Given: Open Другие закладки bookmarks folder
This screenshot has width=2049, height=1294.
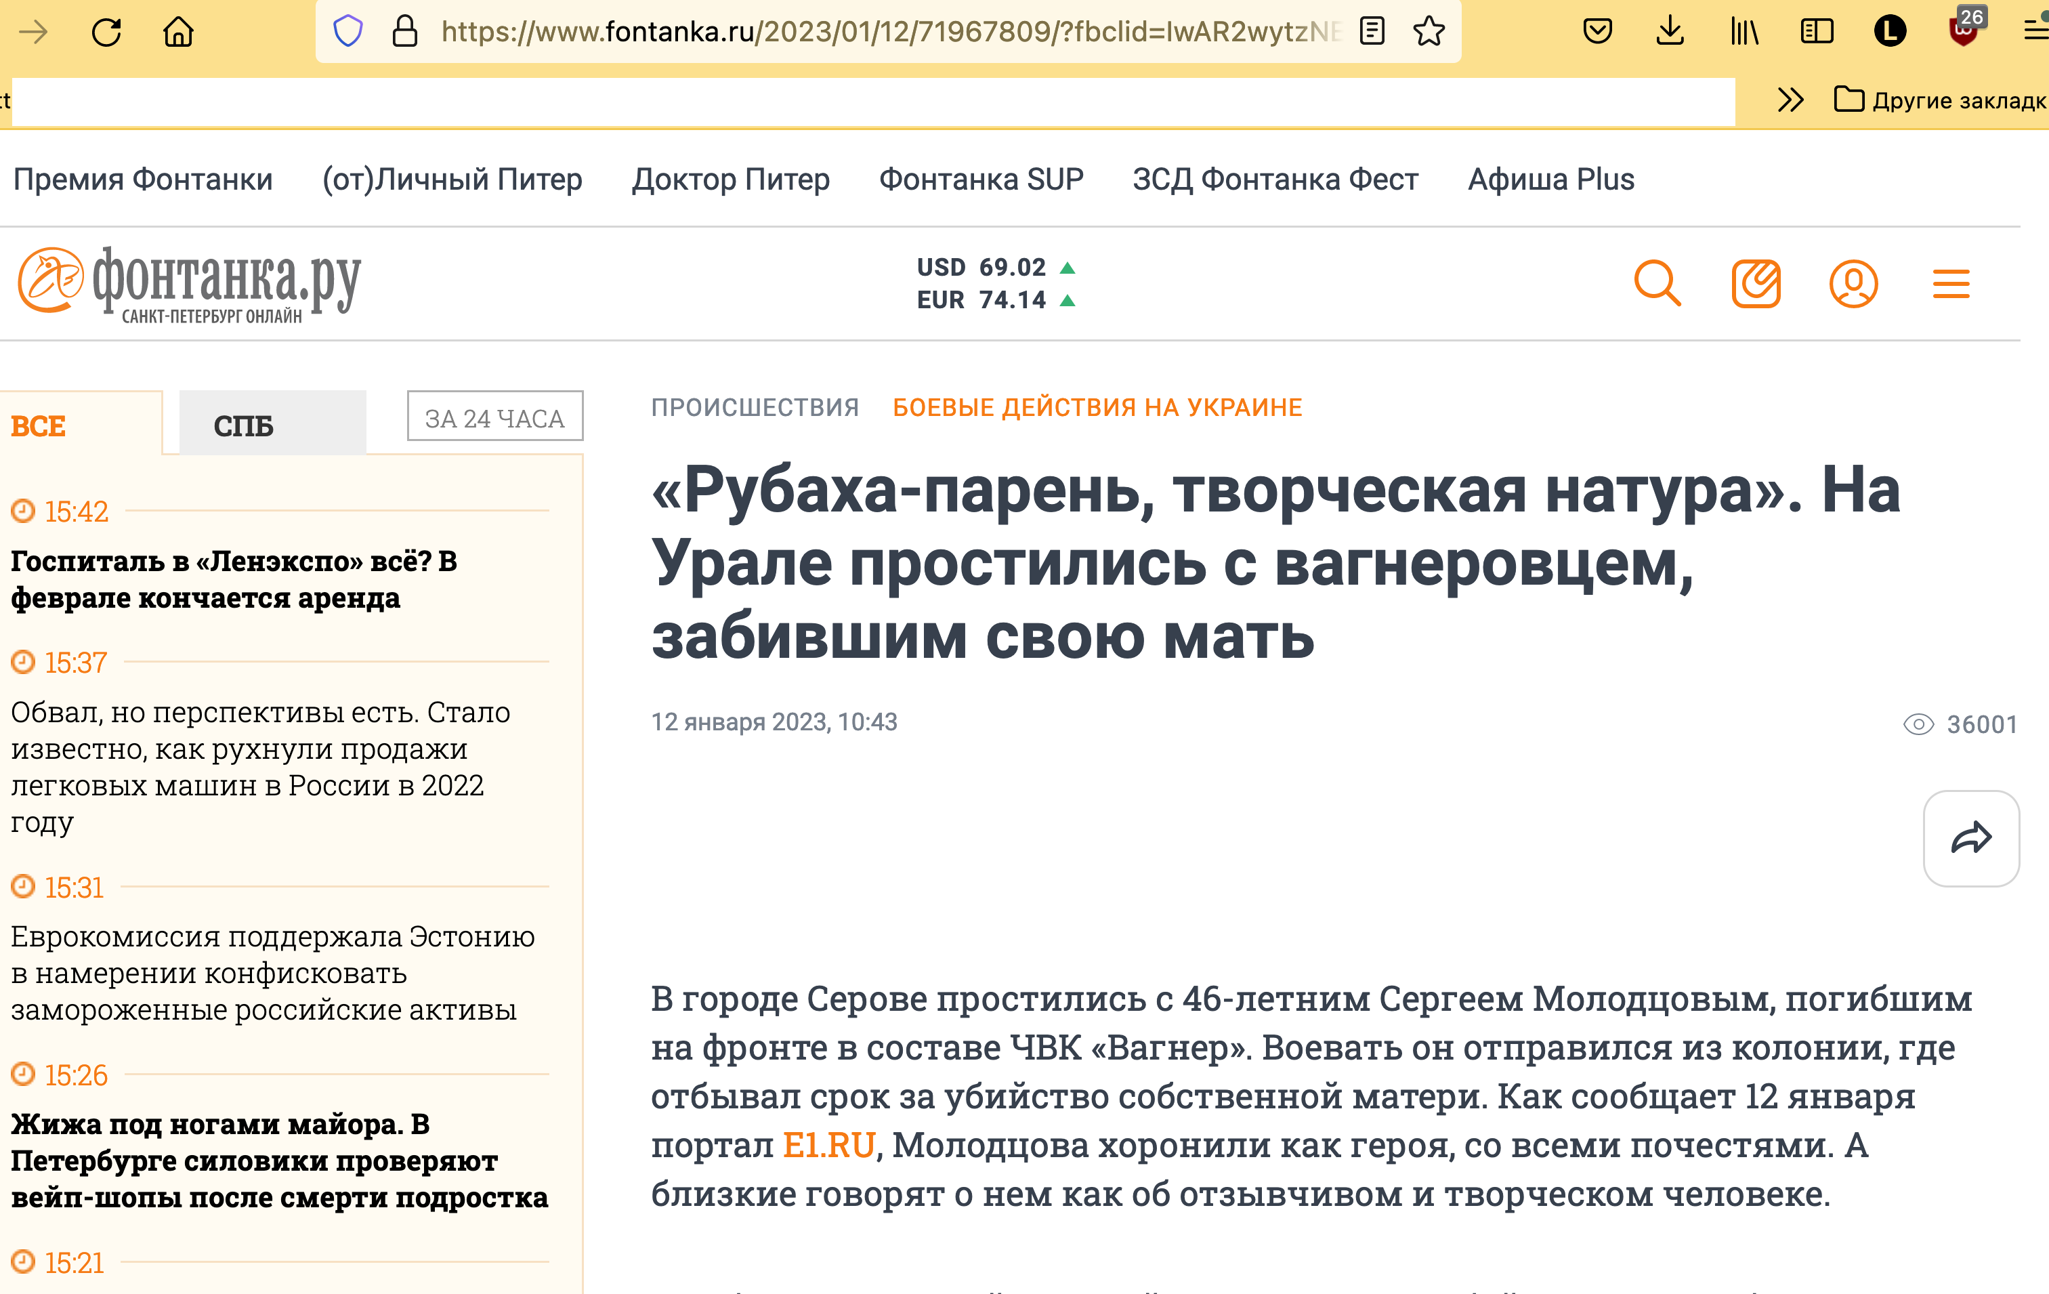Looking at the screenshot, I should tap(1940, 100).
